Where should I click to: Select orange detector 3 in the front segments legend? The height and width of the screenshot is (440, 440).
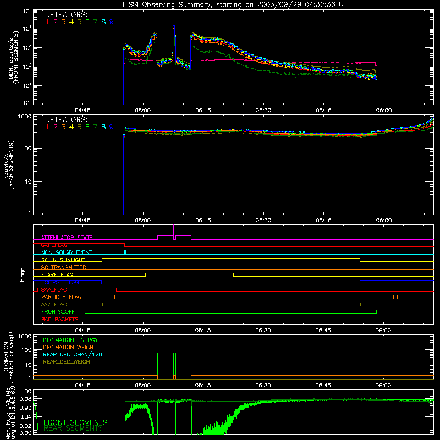[63, 22]
